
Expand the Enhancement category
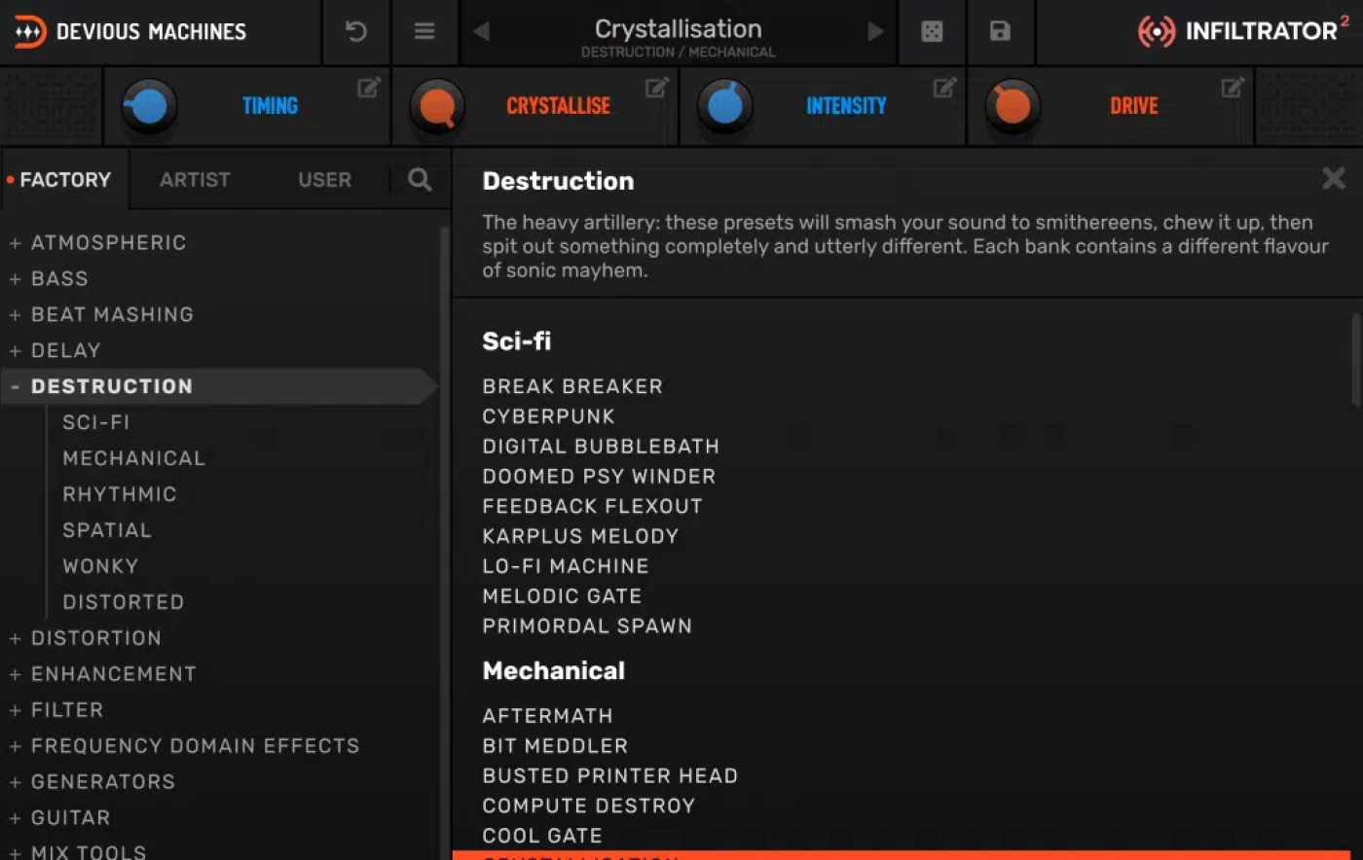click(16, 675)
